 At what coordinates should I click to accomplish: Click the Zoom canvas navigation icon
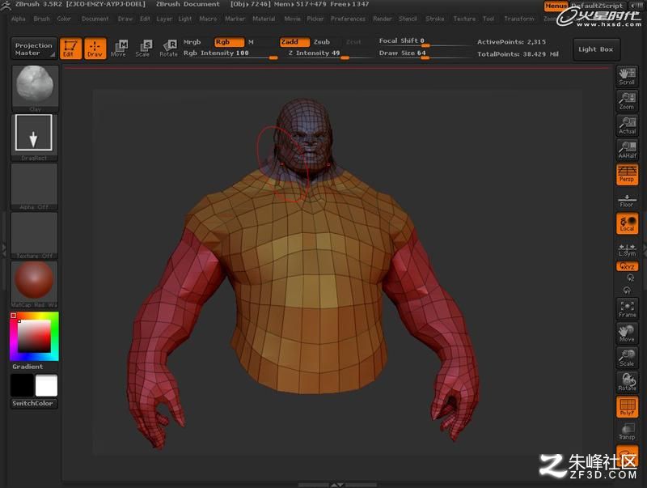(x=627, y=100)
